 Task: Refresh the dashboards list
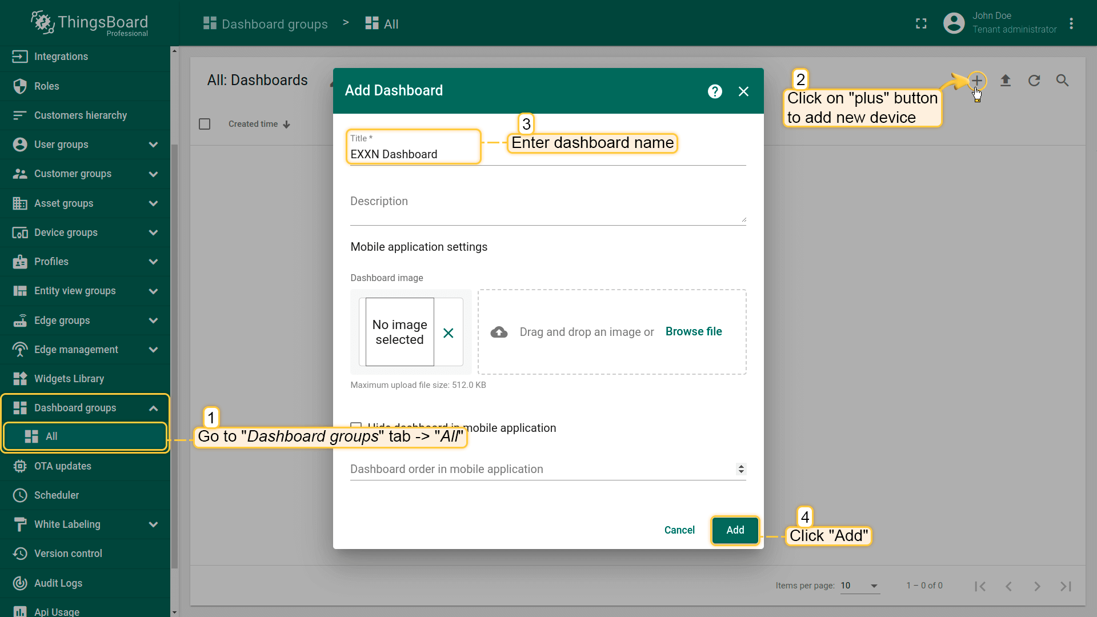pyautogui.click(x=1034, y=81)
